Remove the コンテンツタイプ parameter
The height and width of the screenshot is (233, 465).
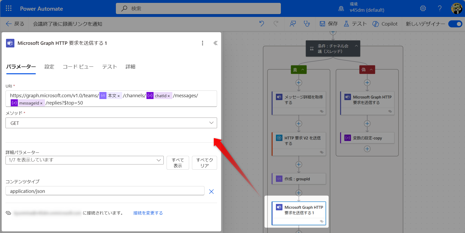point(211,192)
